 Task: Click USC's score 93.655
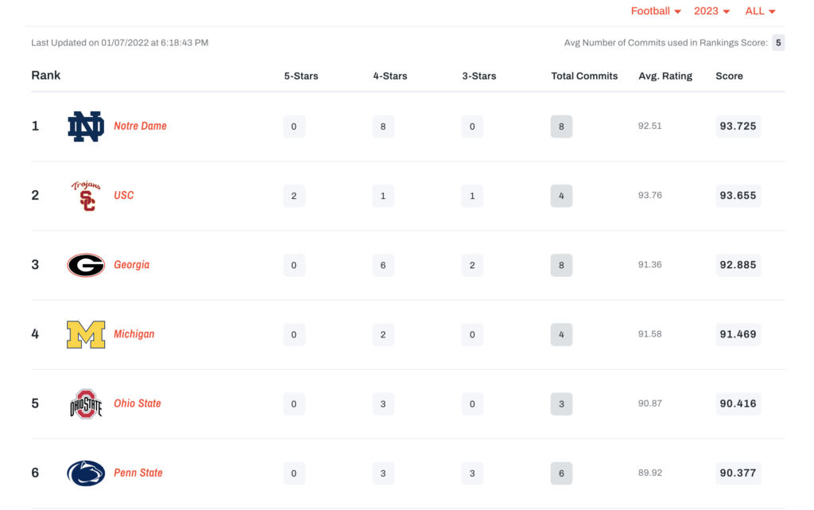pos(738,196)
